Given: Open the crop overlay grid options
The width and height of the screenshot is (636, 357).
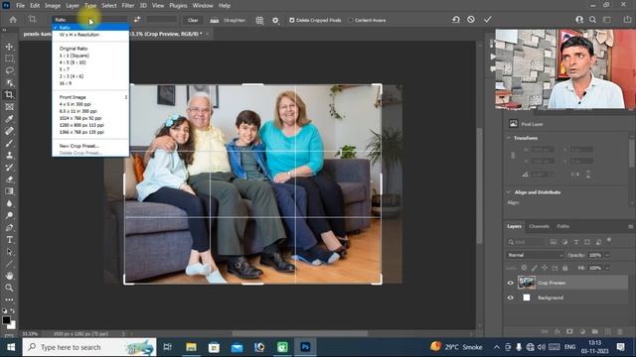Looking at the screenshot, I should coord(259,20).
